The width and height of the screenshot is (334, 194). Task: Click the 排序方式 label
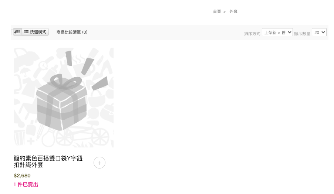coord(252,34)
